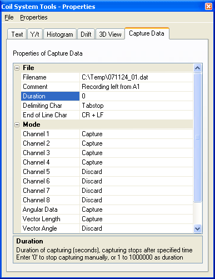
Task: Collapse the Mode property group
Action: point(17,124)
